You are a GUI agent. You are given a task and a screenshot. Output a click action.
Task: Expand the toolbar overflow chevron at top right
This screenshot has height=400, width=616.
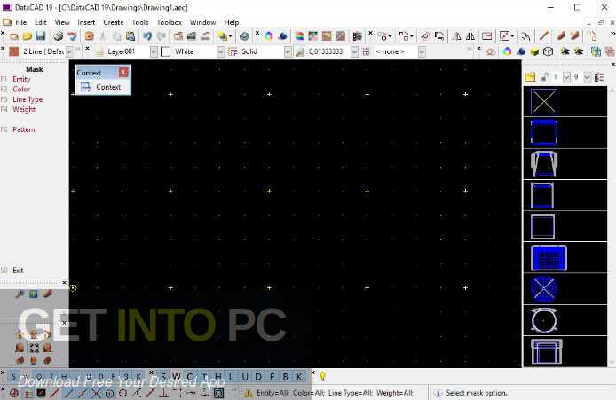[612, 35]
